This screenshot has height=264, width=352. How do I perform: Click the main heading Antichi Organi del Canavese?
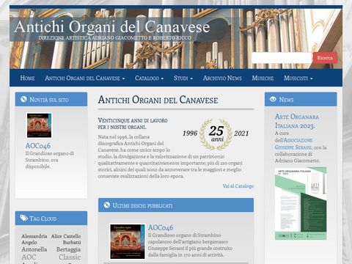[x=158, y=100]
